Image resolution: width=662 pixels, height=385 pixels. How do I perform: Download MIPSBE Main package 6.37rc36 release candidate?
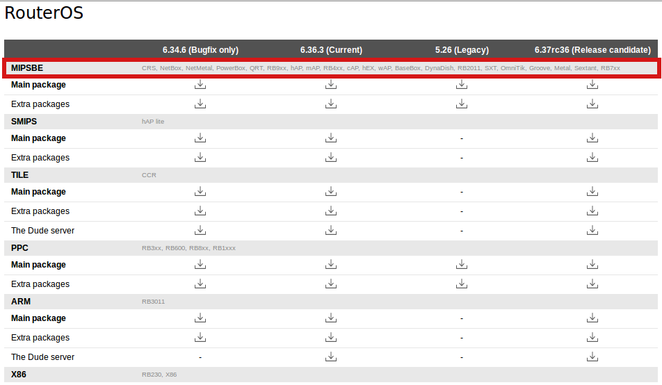tap(592, 84)
